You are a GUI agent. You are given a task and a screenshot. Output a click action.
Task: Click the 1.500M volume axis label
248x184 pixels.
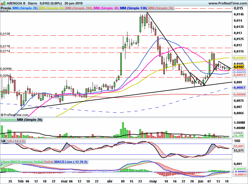(x=239, y=123)
